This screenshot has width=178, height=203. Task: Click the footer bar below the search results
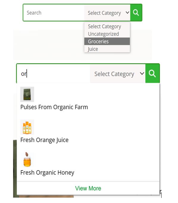point(88,188)
